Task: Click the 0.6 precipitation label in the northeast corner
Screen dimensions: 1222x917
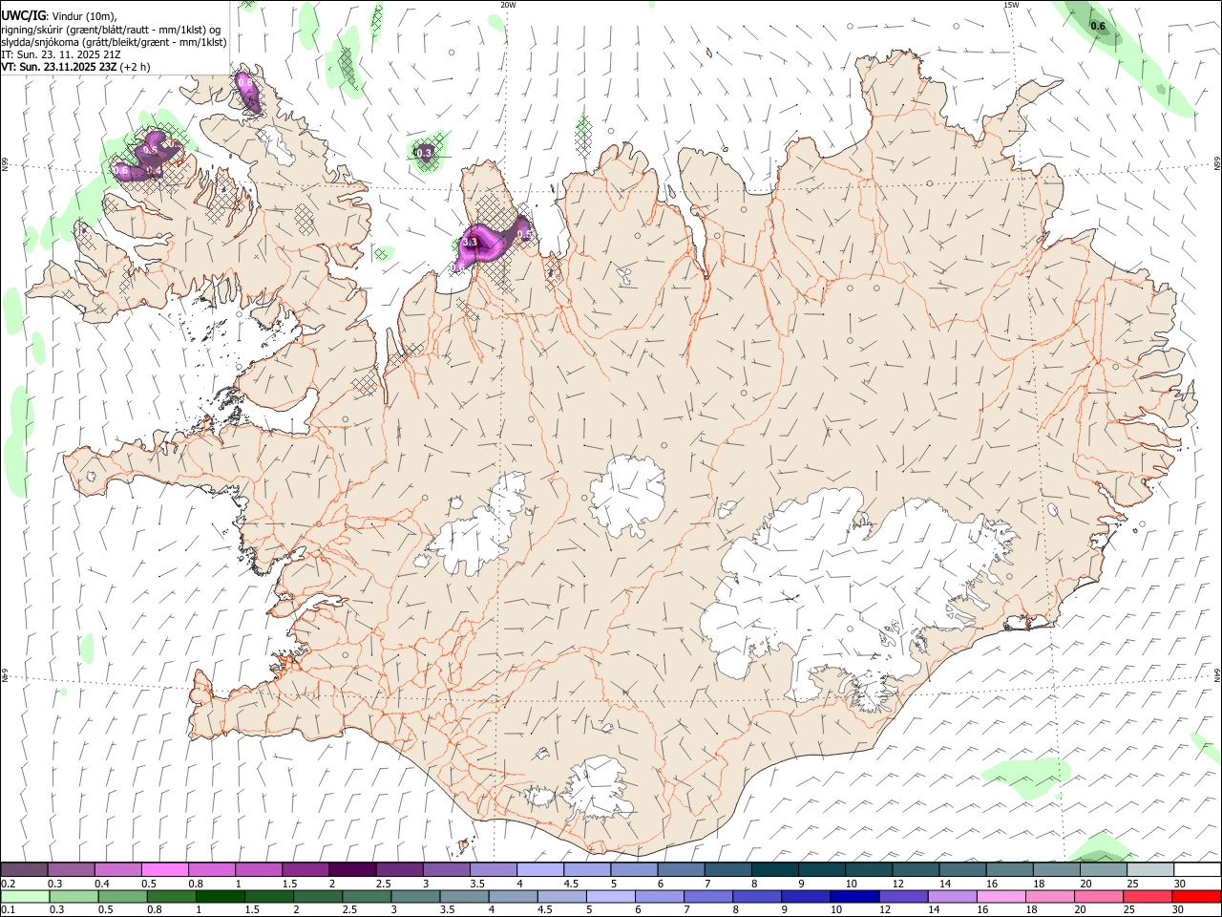Action: pyautogui.click(x=1098, y=27)
